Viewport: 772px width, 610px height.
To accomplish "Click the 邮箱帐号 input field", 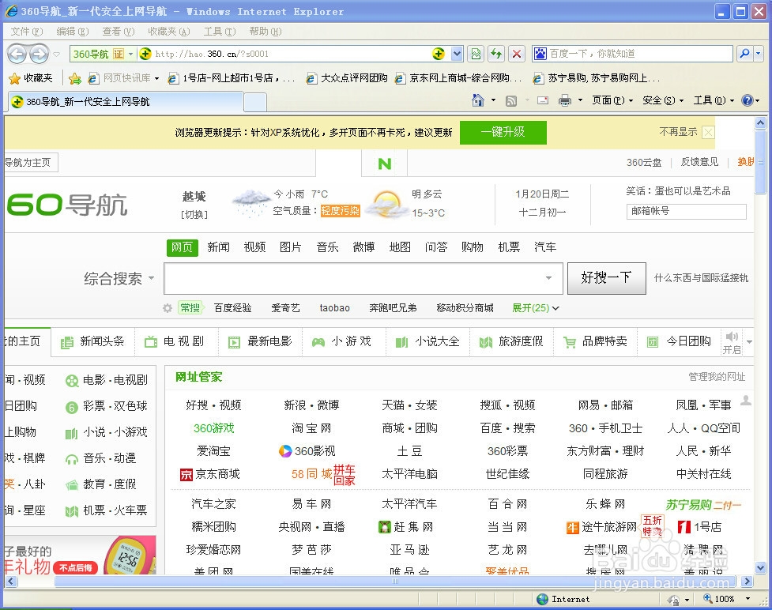I will tap(687, 211).
